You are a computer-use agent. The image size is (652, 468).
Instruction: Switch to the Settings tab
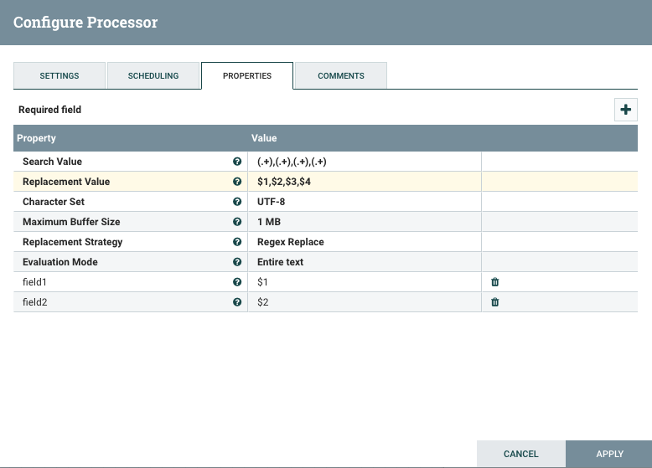pyautogui.click(x=60, y=75)
